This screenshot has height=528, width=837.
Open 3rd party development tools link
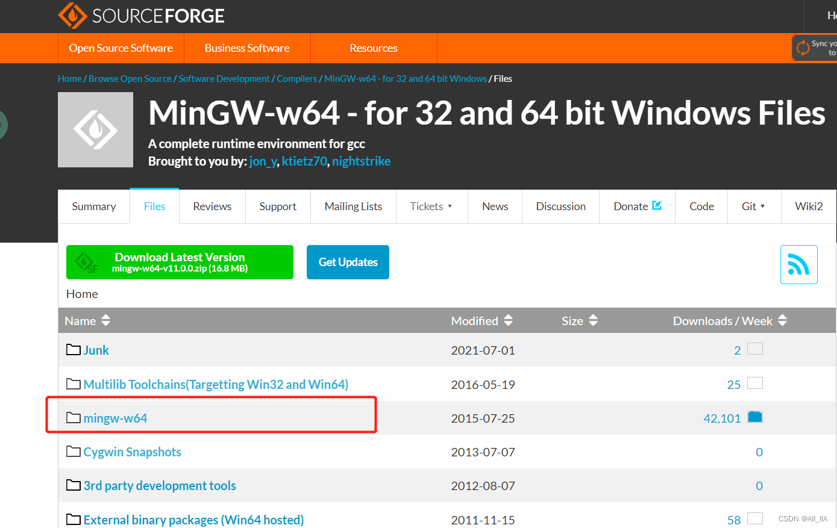click(x=160, y=486)
